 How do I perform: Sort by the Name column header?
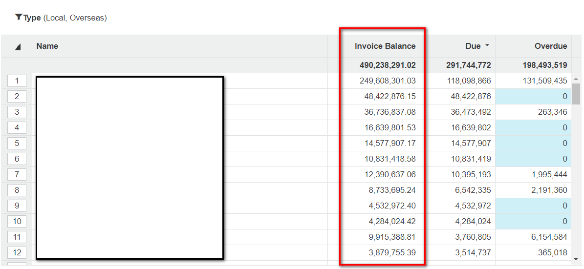pos(47,46)
